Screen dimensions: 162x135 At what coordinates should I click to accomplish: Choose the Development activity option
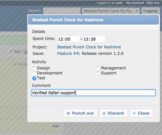tap(34, 73)
